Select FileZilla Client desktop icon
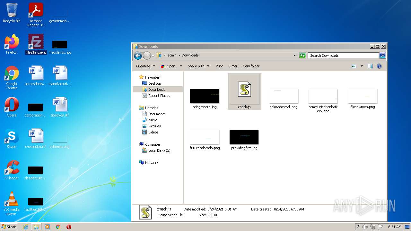The width and height of the screenshot is (411, 231). pos(36,44)
